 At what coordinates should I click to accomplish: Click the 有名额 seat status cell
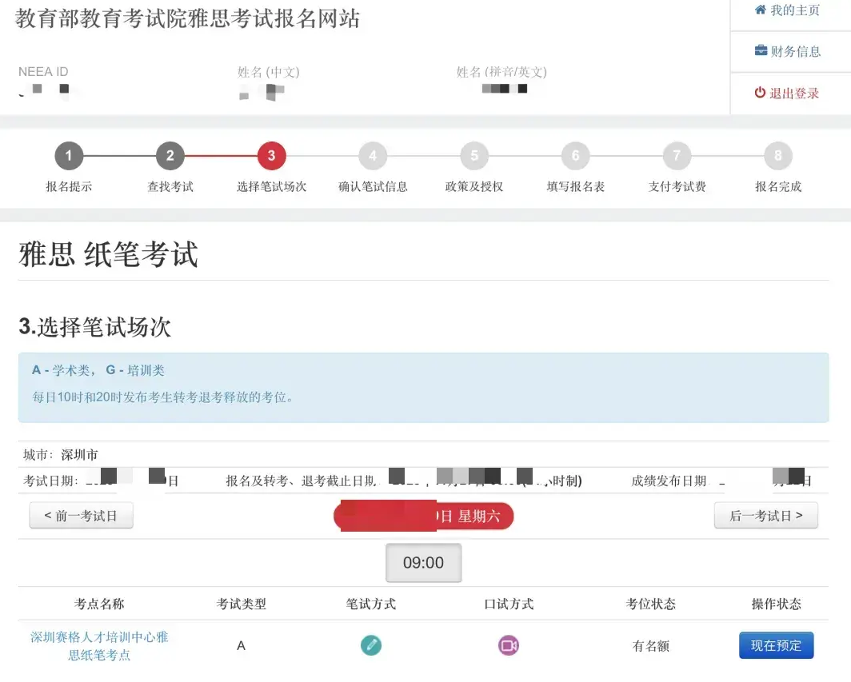(651, 646)
